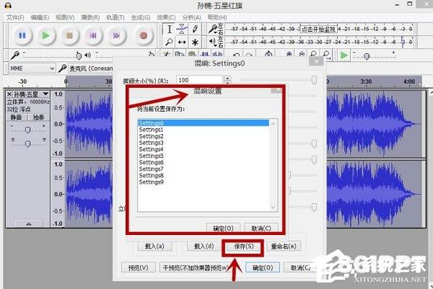Click the 载入(a) button
The height and width of the screenshot is (289, 433).
click(154, 246)
